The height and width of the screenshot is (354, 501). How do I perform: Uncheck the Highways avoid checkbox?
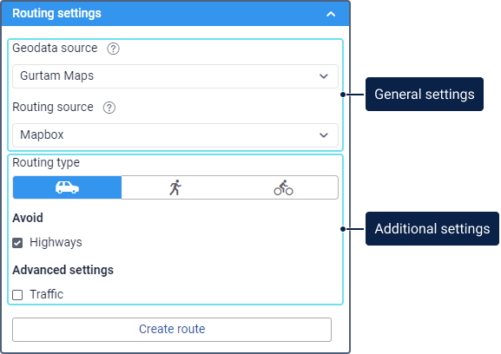tap(17, 243)
